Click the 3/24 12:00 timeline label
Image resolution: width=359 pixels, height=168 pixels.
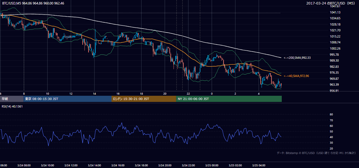71,165
